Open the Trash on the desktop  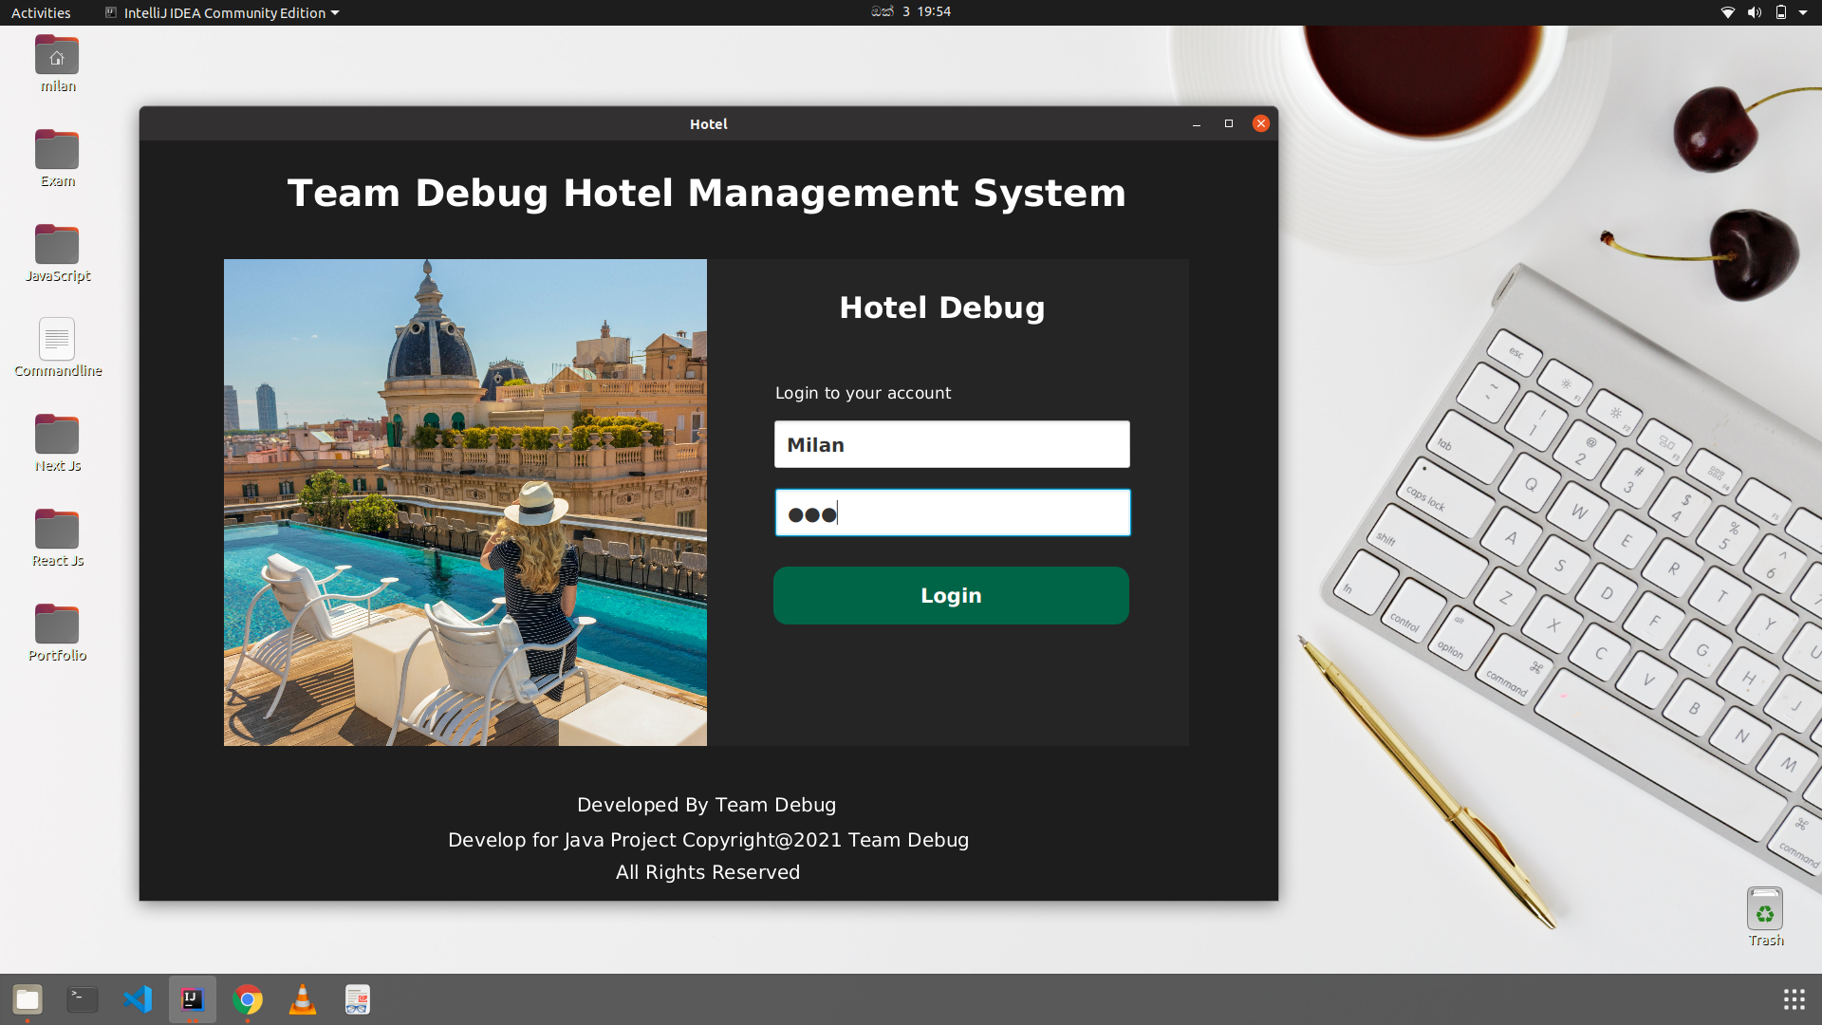(x=1764, y=908)
